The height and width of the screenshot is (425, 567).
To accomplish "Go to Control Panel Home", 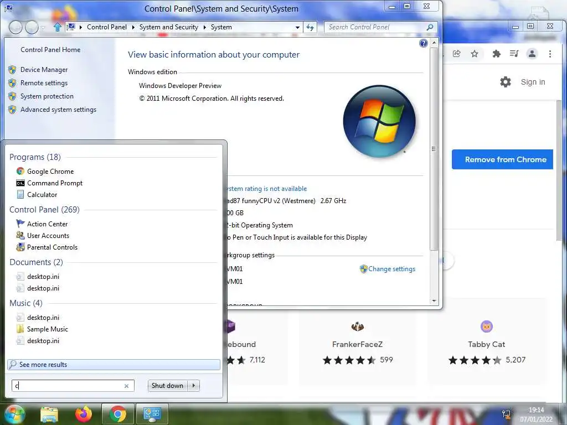I will point(50,49).
